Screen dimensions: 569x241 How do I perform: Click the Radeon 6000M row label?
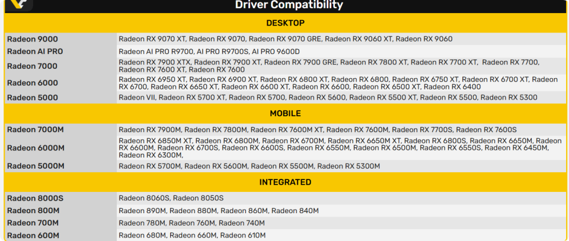(x=36, y=148)
